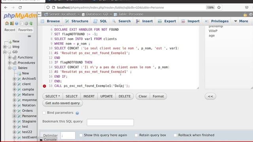Click the DELETE query button

pyautogui.click(x=125, y=96)
